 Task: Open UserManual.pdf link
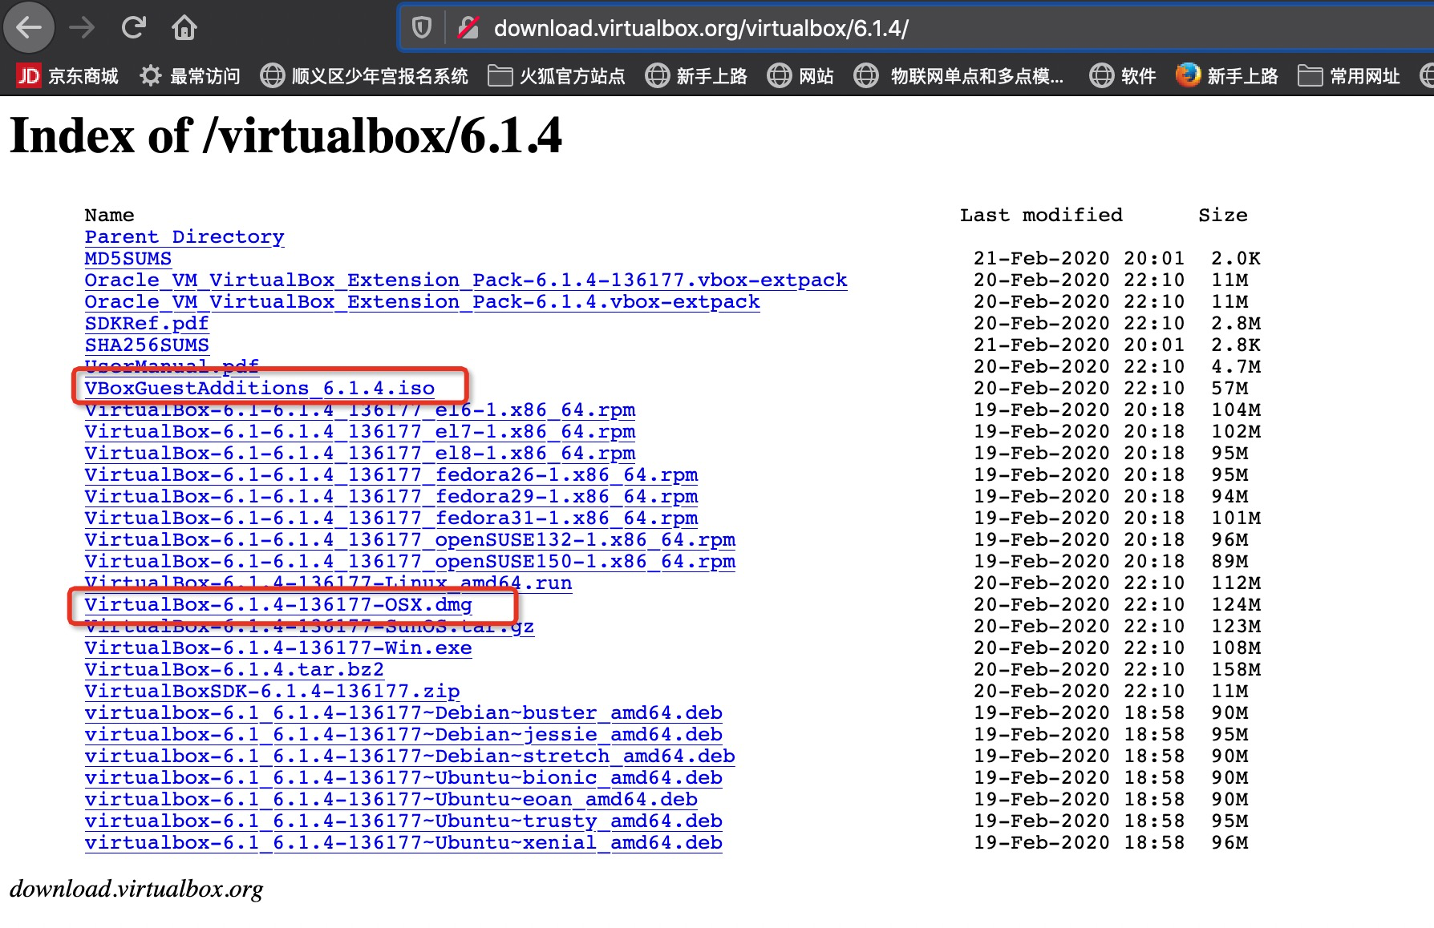pos(172,365)
